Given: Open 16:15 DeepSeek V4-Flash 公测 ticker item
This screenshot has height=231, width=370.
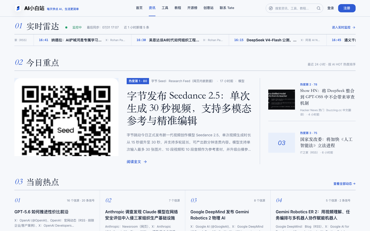Looking at the screenshot, I should pos(278,40).
